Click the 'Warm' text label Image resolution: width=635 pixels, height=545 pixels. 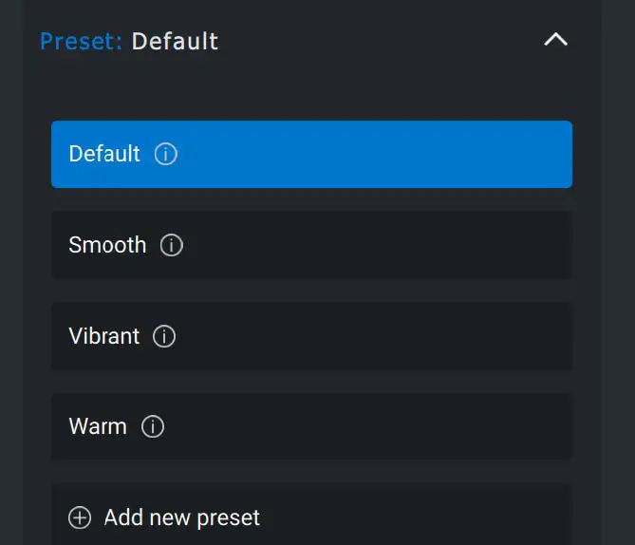pos(97,427)
